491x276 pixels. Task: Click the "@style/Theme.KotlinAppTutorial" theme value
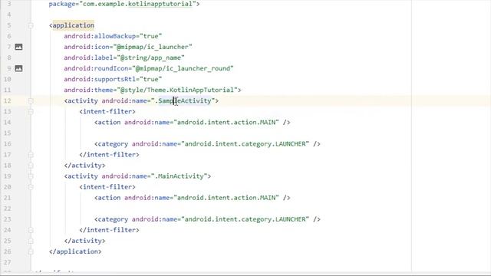point(177,90)
